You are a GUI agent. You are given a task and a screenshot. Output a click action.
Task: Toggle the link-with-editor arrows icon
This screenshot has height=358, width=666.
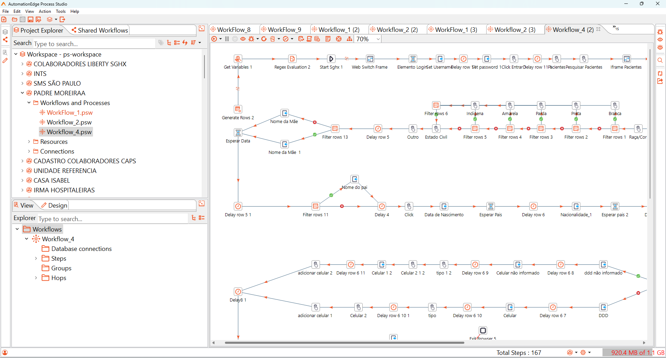click(185, 43)
